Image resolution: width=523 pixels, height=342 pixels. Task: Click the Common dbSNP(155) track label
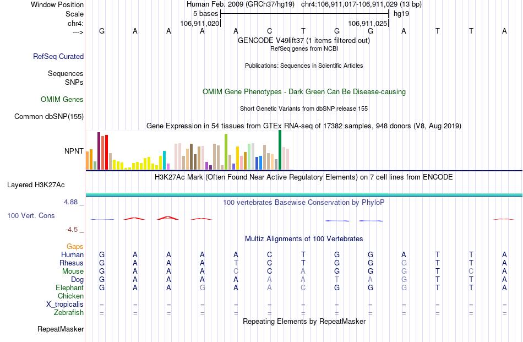coord(48,116)
